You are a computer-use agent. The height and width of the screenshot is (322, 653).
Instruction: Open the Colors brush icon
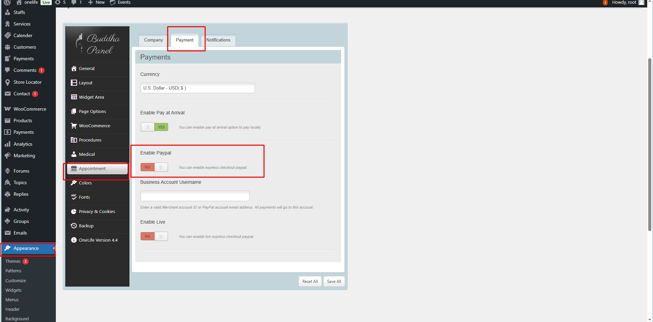click(74, 183)
